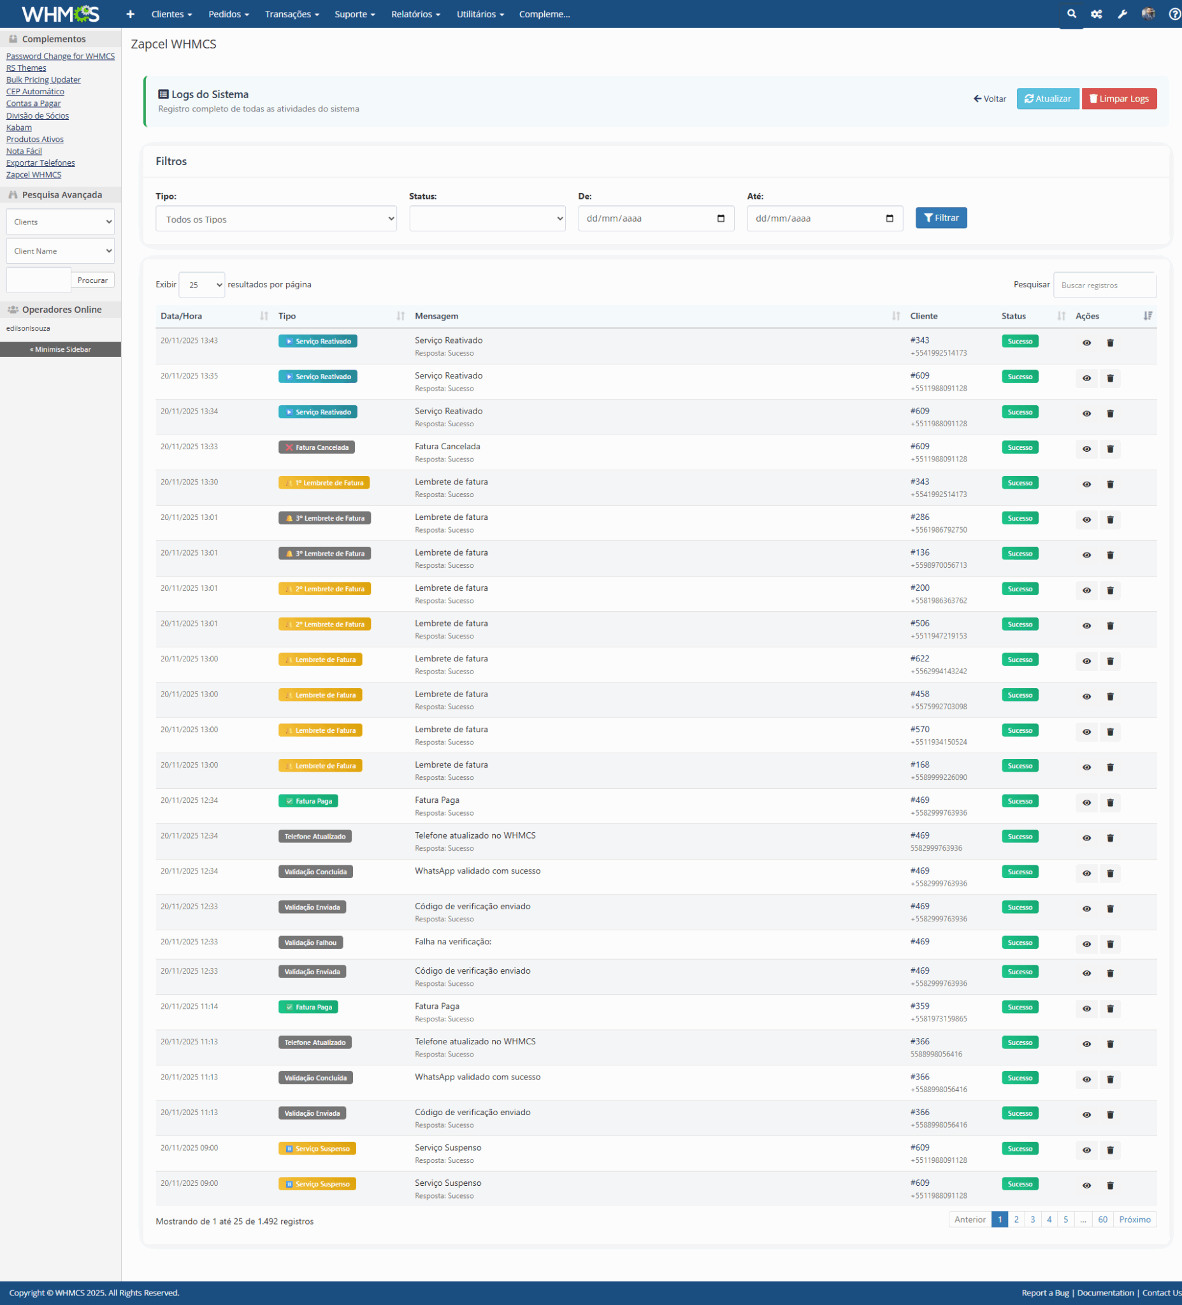Click the Buscar registros search field

[x=1104, y=285]
